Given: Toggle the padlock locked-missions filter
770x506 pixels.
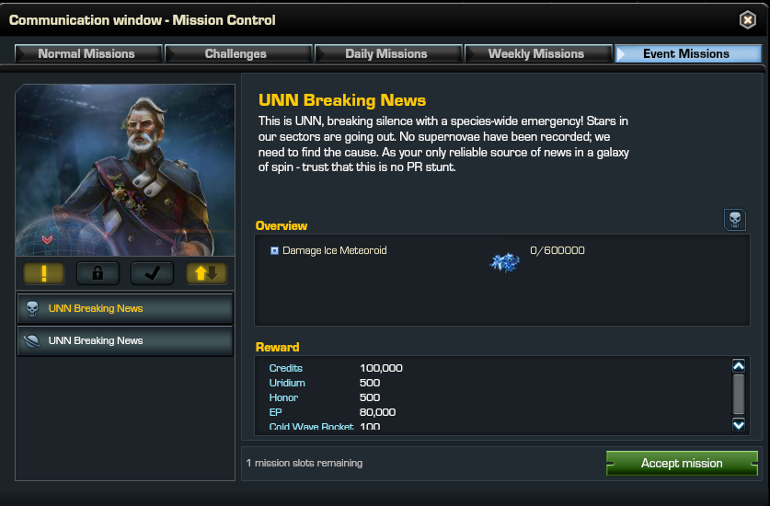Looking at the screenshot, I should (98, 273).
